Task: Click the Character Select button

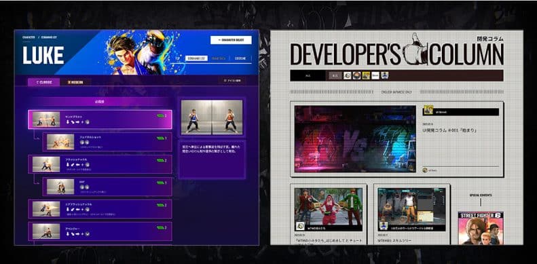Action: [231, 40]
